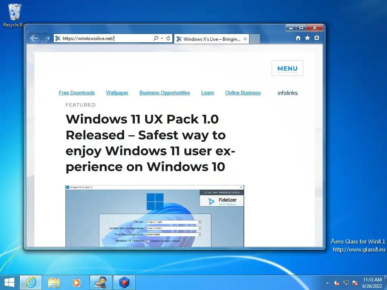Click the Internet Explorer taskbar icon
Viewport: 387px width, 290px height.
pos(31,282)
